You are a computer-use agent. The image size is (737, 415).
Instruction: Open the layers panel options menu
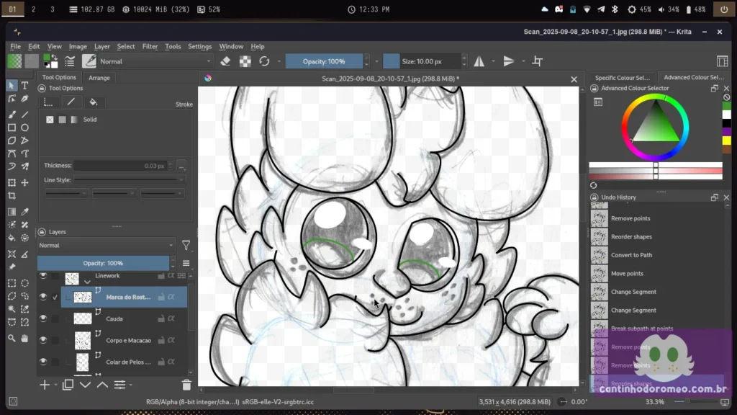186,264
